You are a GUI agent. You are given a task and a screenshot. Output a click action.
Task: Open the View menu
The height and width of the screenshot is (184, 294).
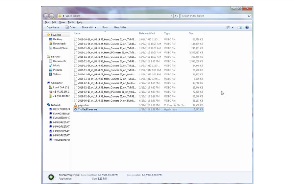[62, 22]
